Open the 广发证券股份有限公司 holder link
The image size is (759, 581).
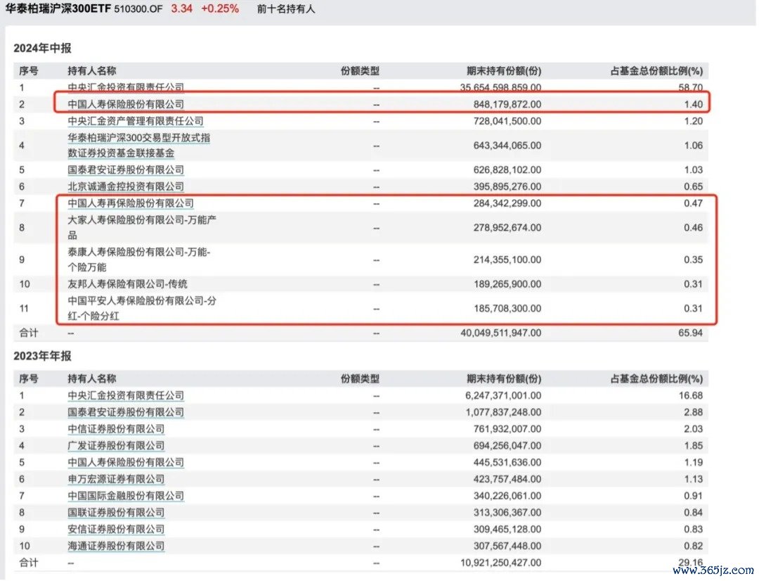[116, 446]
